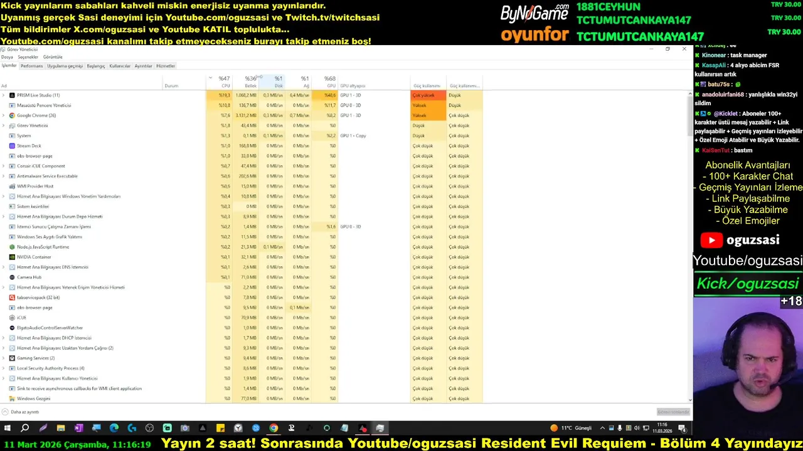This screenshot has width=803, height=451.
Task: Expand Antimalware Service Executable row
Action: [4, 176]
